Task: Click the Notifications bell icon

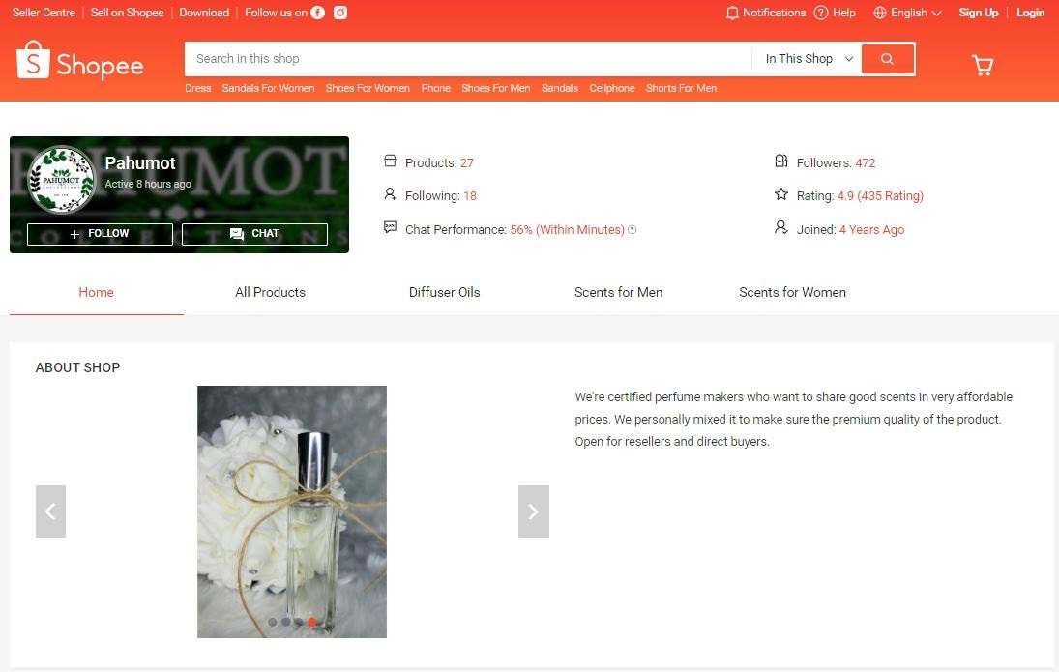Action: pyautogui.click(x=732, y=13)
